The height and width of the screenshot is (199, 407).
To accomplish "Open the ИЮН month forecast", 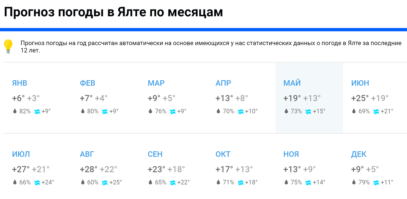I will click(x=359, y=83).
